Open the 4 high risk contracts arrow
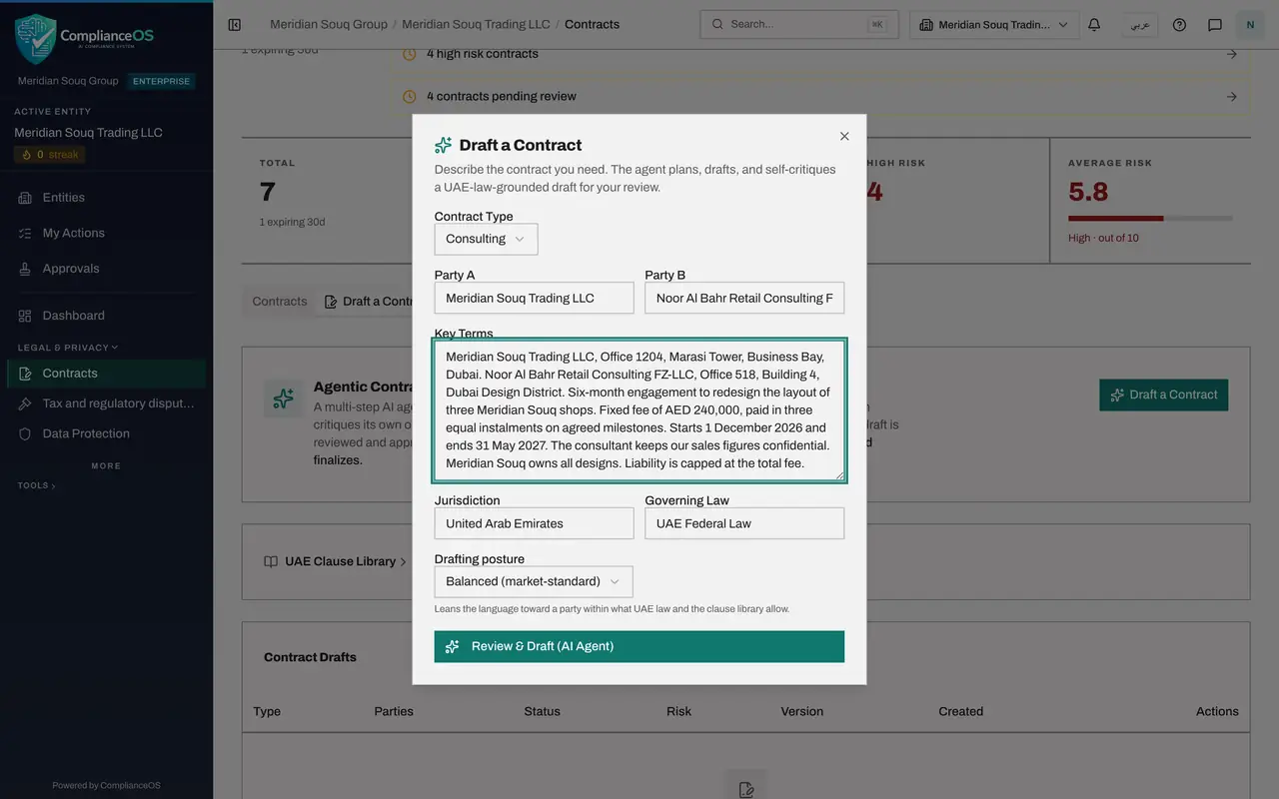Image resolution: width=1279 pixels, height=799 pixels. [x=1232, y=54]
